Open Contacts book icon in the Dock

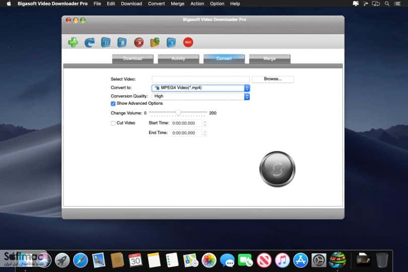pos(117,260)
